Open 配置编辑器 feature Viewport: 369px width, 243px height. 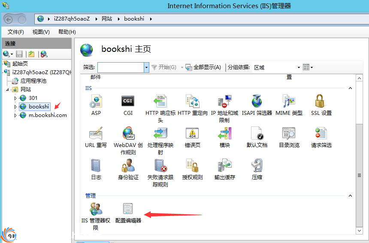tap(128, 213)
